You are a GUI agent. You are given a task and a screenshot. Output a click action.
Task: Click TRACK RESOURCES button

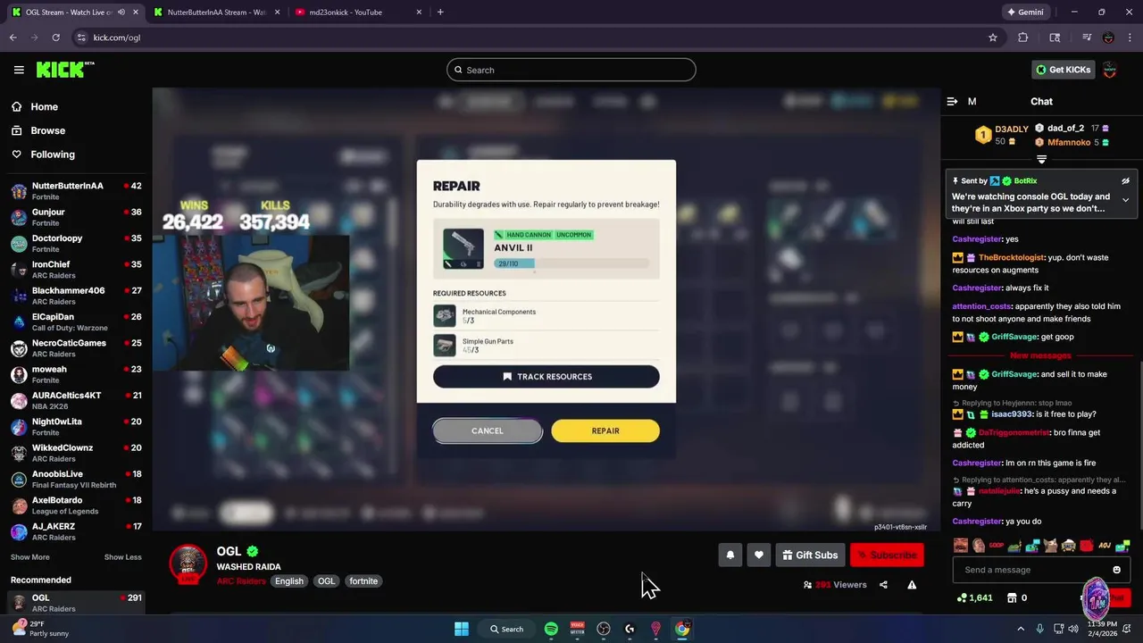tap(546, 377)
